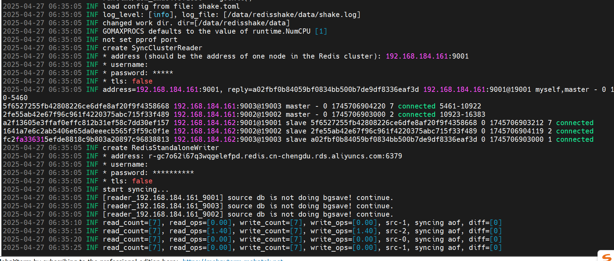Click the '[info]' log level value
Screen dimensions: 614x261
pyautogui.click(x=161, y=15)
